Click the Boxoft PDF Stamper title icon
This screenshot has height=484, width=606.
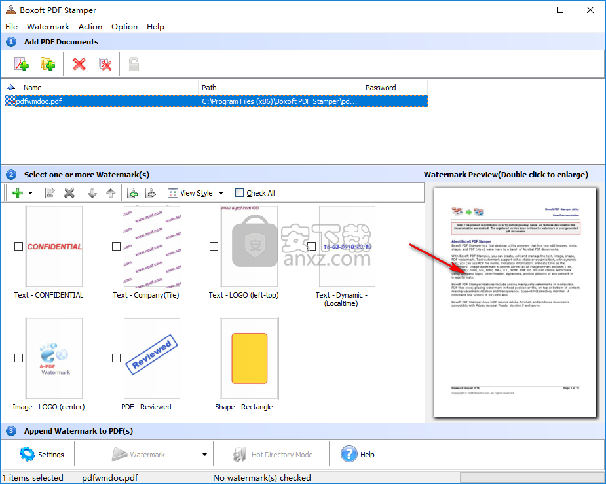pyautogui.click(x=10, y=10)
